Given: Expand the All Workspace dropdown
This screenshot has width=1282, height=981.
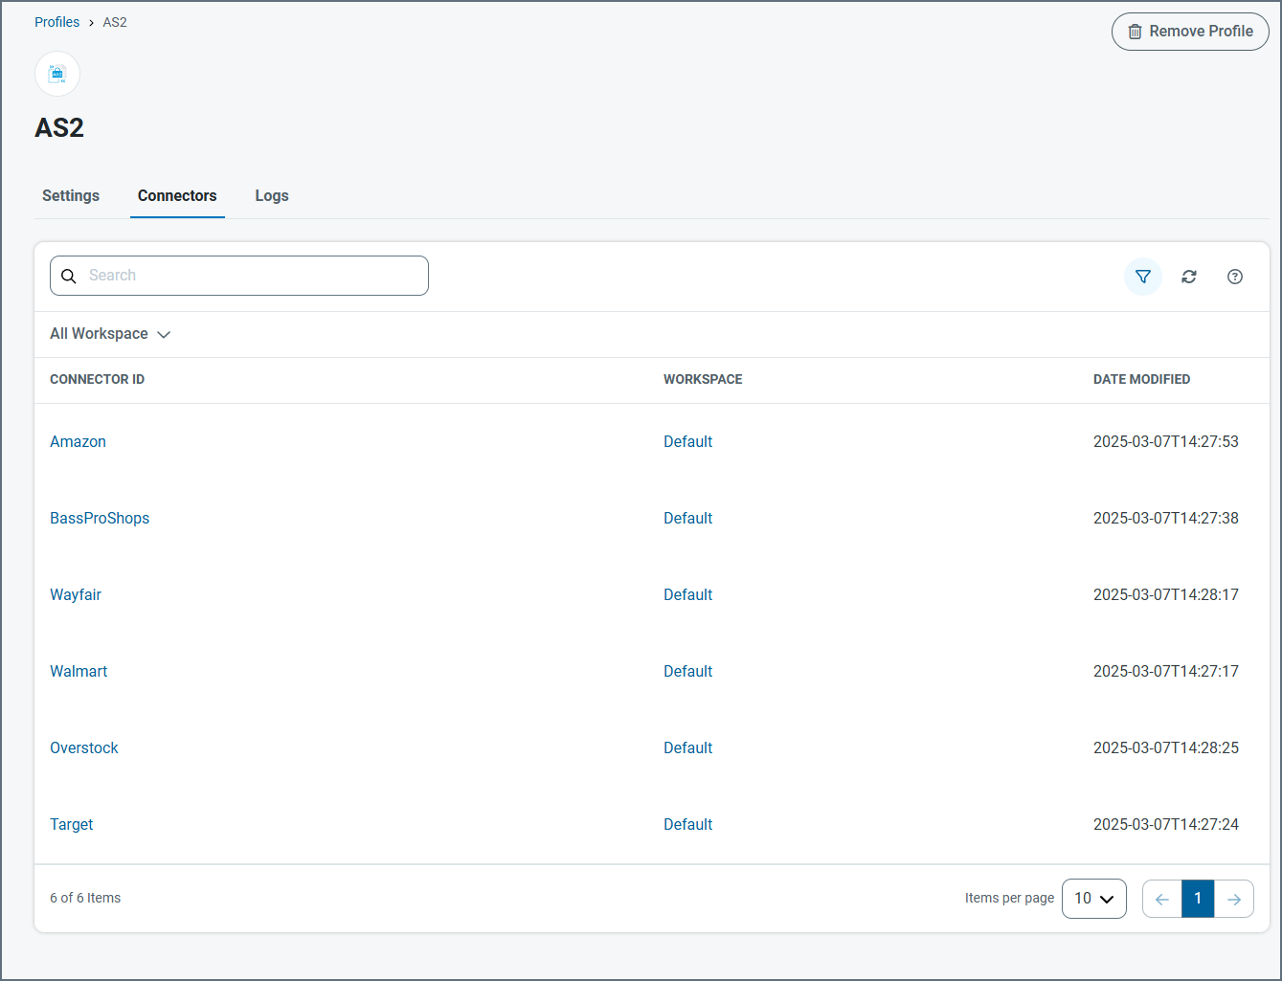Looking at the screenshot, I should [x=110, y=334].
